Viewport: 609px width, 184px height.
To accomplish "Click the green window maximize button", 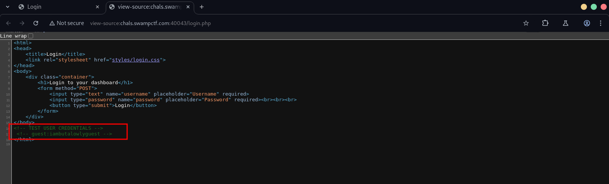I will (594, 7).
